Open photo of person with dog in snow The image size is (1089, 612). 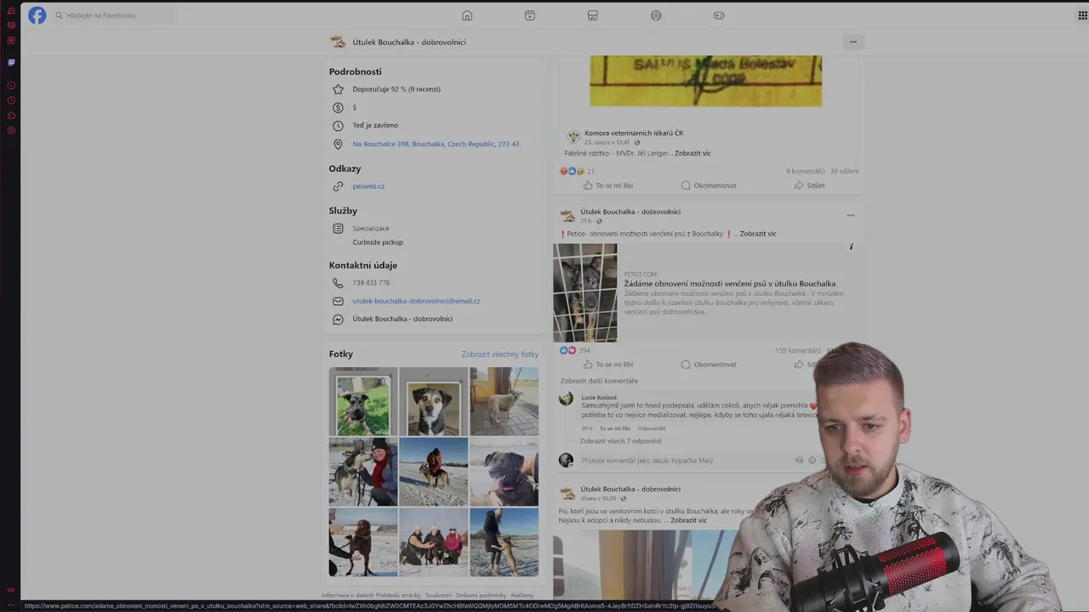point(434,472)
